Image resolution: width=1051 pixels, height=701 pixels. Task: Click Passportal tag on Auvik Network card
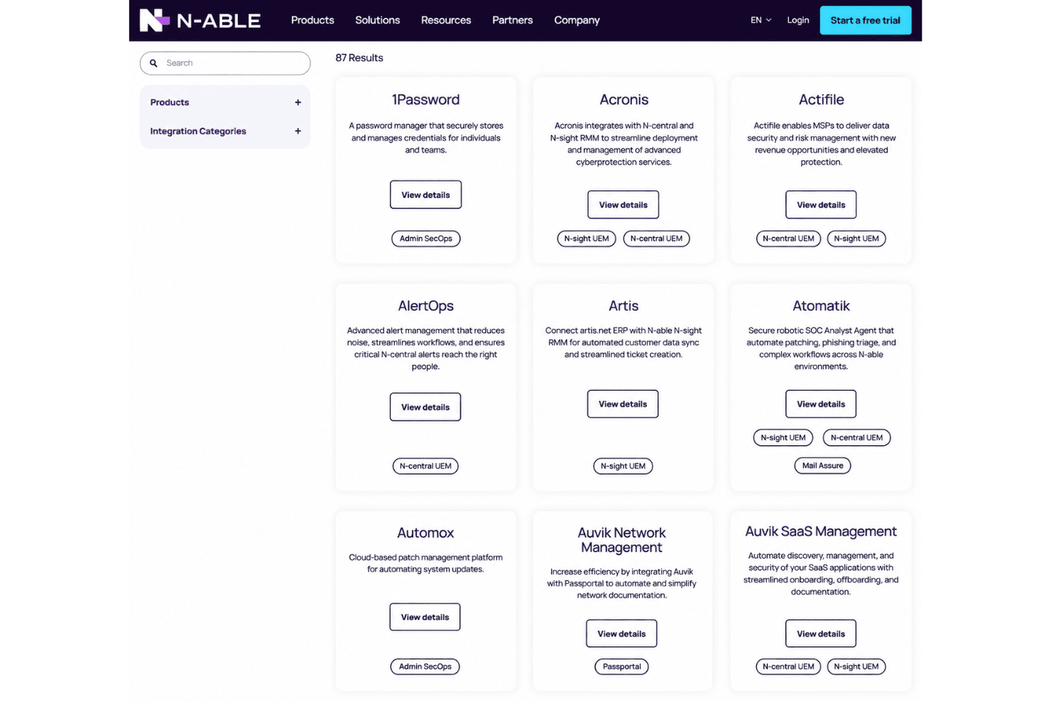coord(621,666)
